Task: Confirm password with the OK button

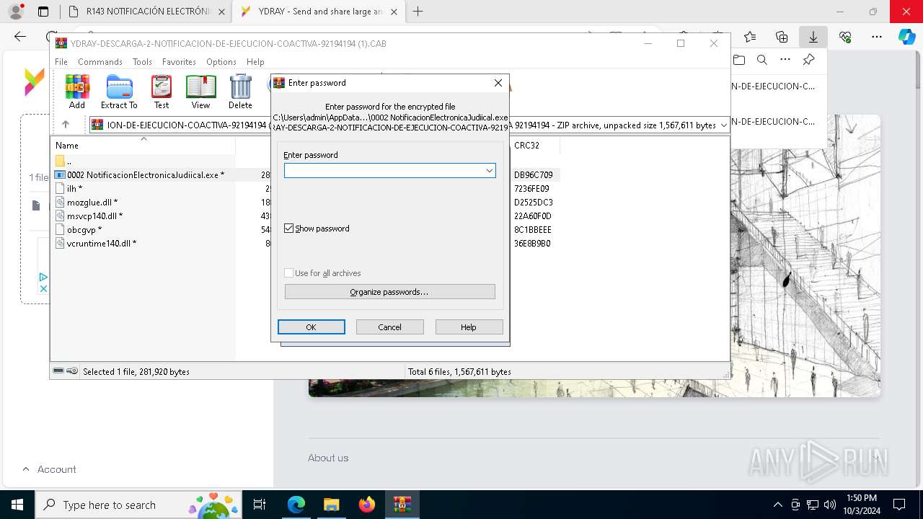Action: (312, 327)
